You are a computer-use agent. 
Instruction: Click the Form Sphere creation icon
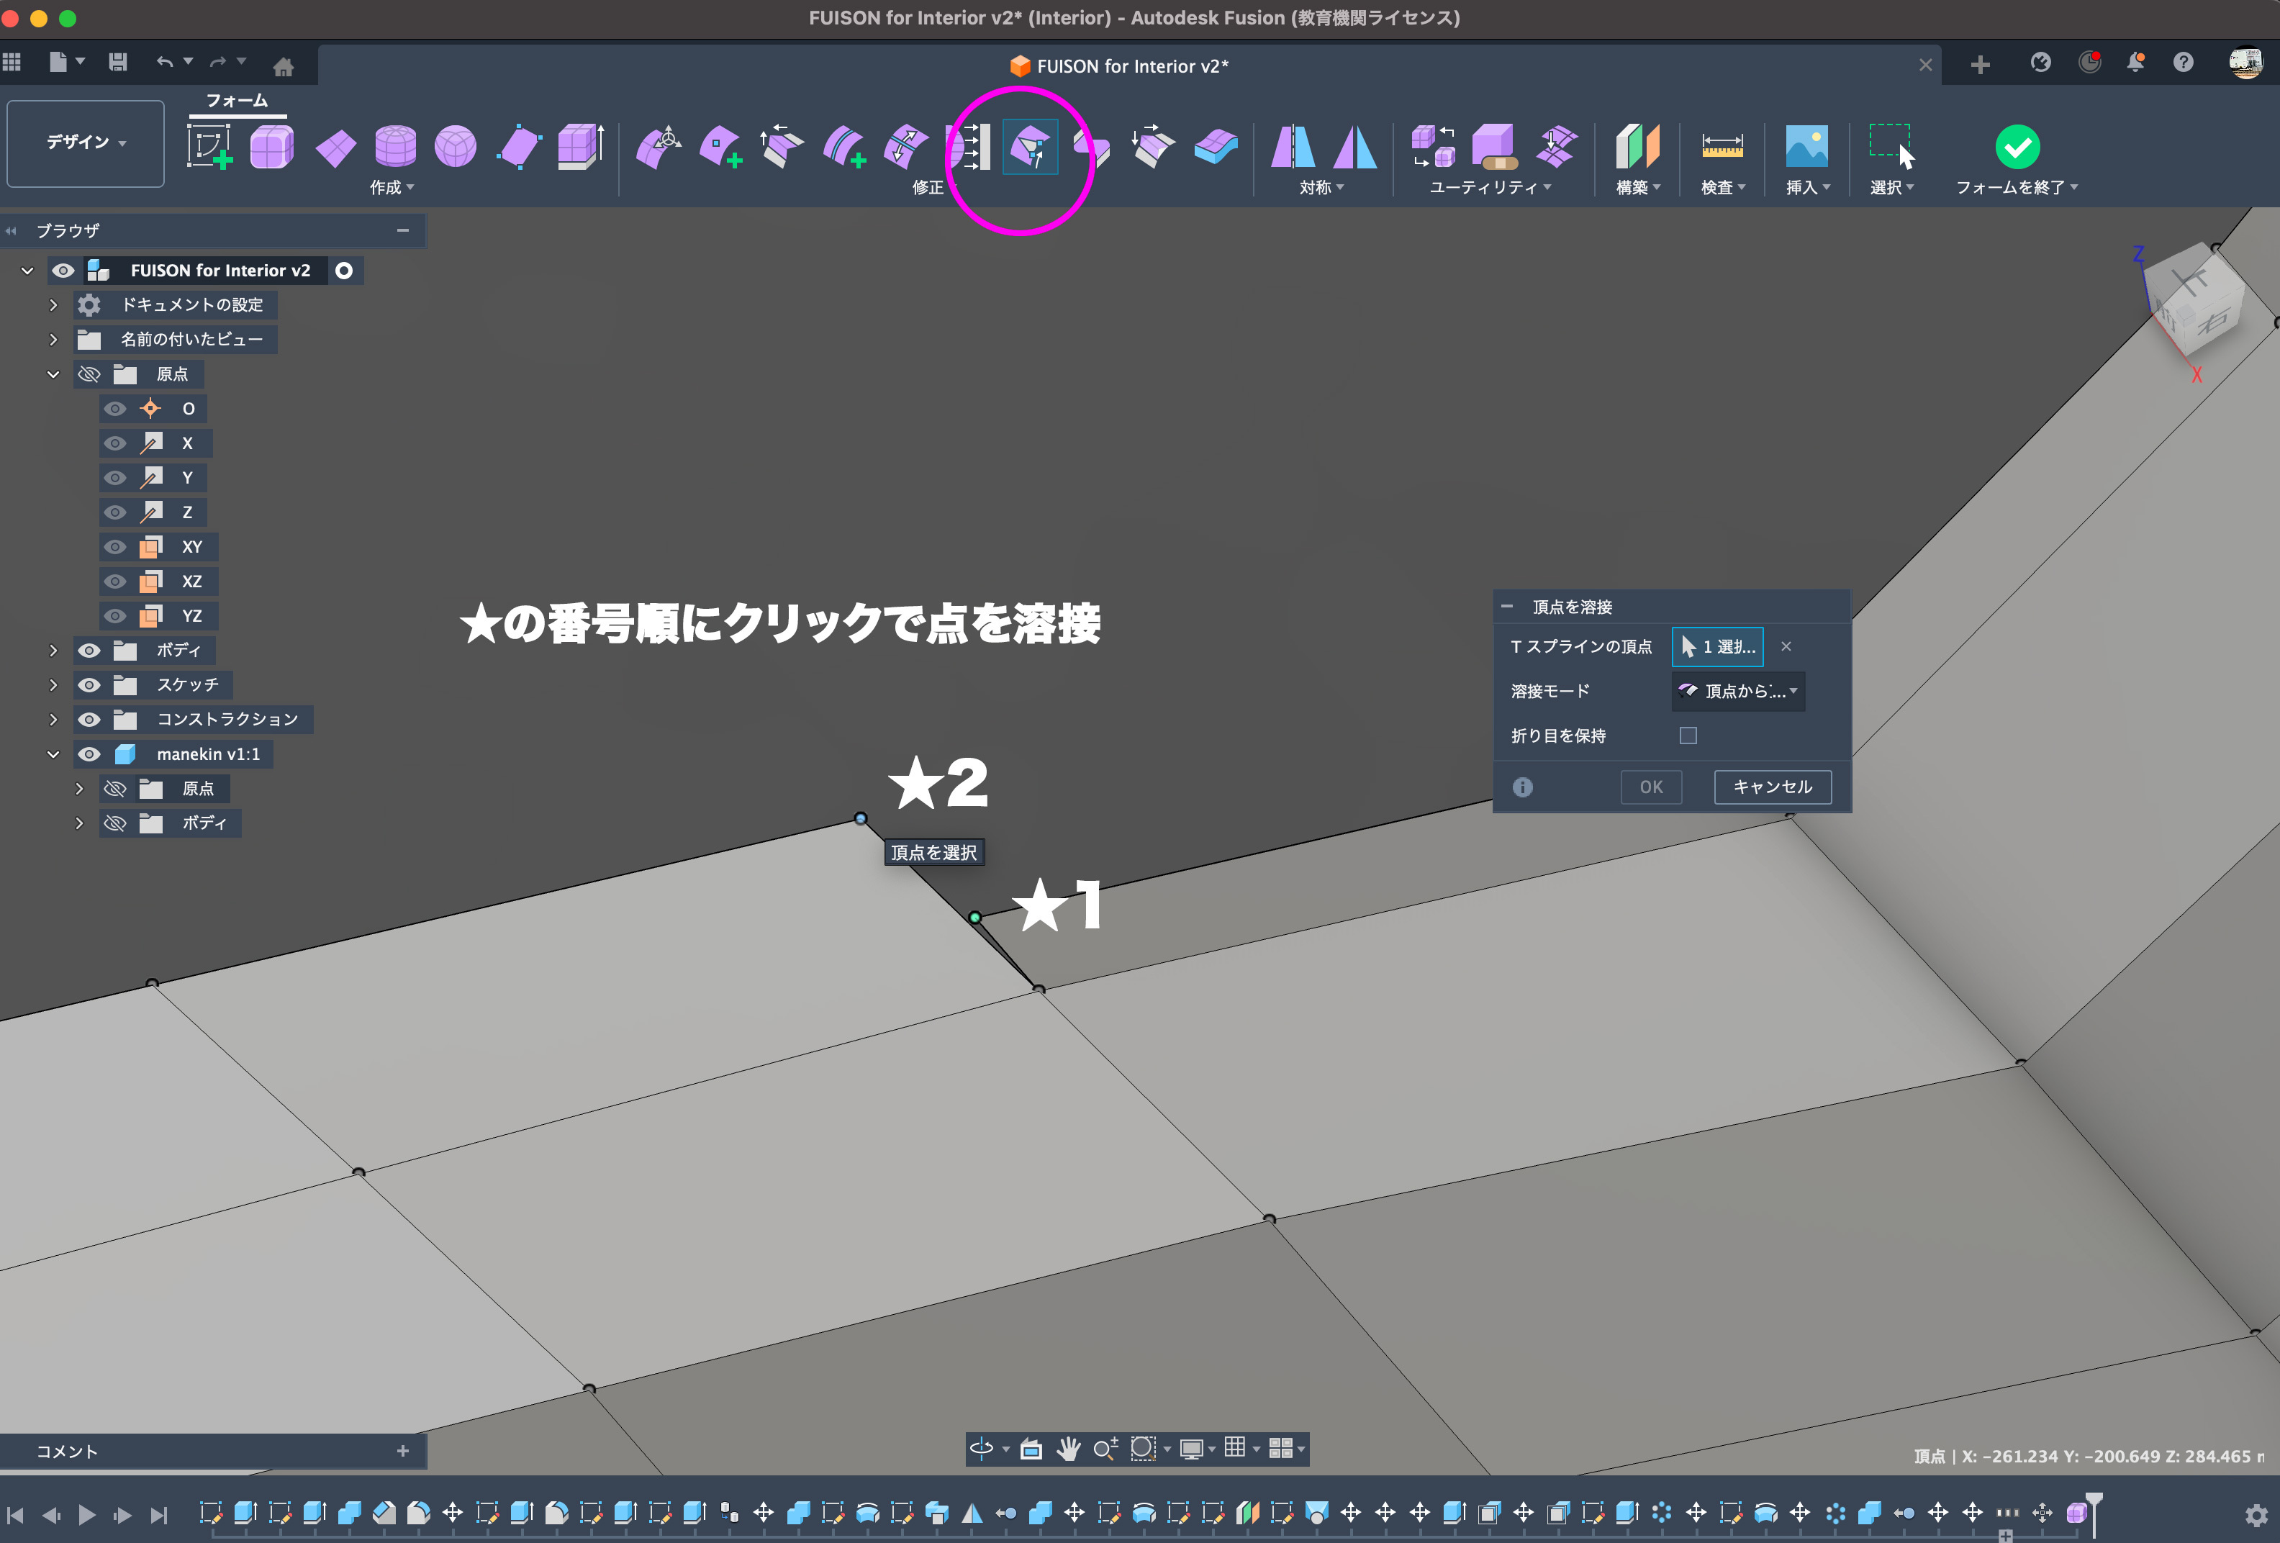pyautogui.click(x=456, y=147)
